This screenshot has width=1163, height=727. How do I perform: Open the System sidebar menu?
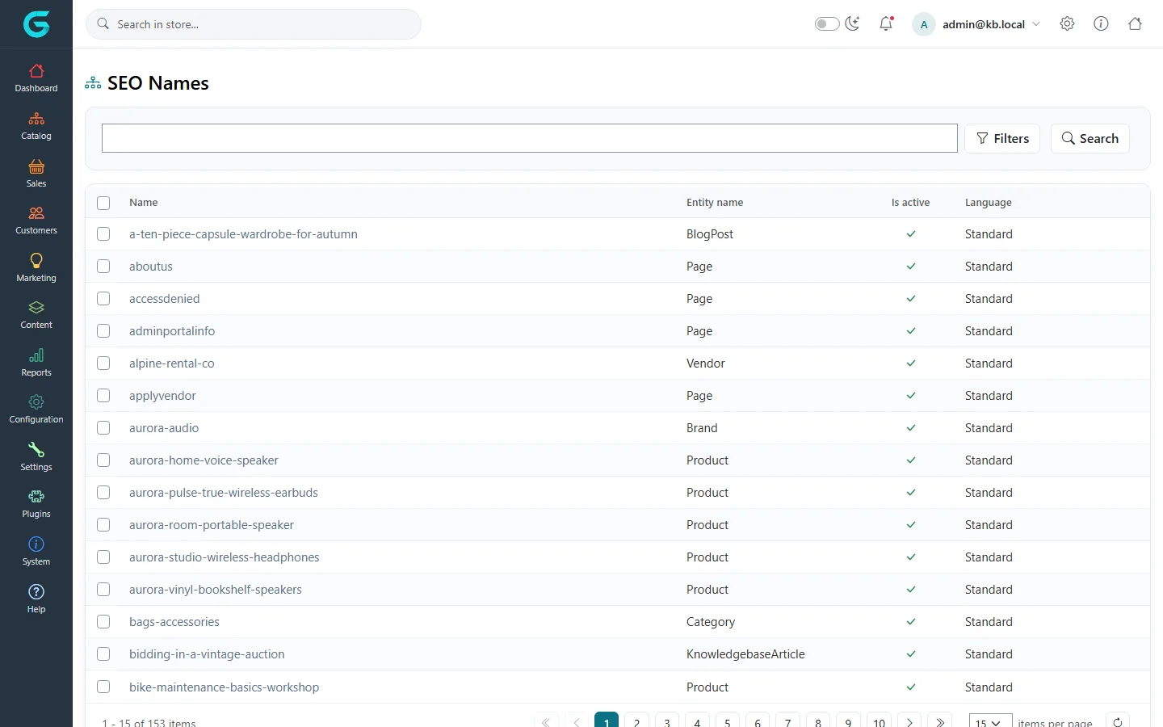coord(36,552)
